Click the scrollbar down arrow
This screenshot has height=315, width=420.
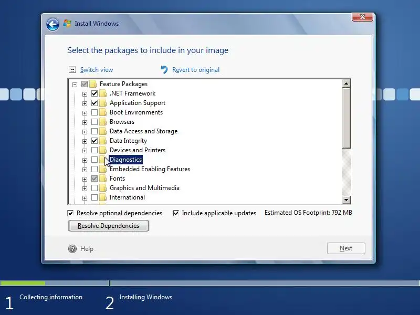click(x=346, y=200)
